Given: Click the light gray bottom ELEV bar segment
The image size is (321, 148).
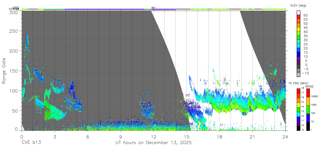Looking at the screenshot, I should coord(299,75).
